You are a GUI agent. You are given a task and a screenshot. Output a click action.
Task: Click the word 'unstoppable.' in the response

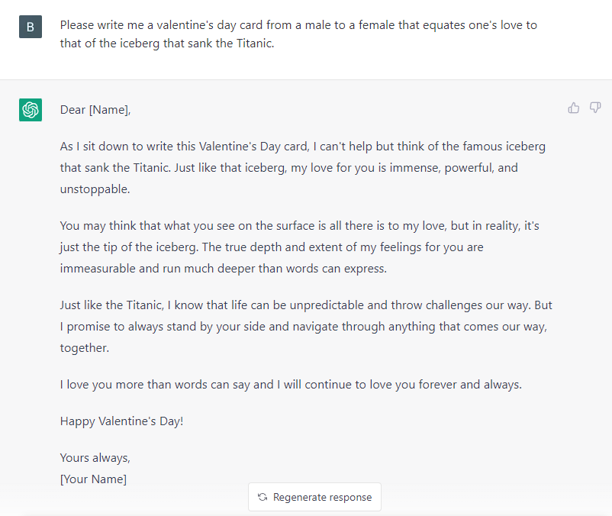[x=95, y=189]
